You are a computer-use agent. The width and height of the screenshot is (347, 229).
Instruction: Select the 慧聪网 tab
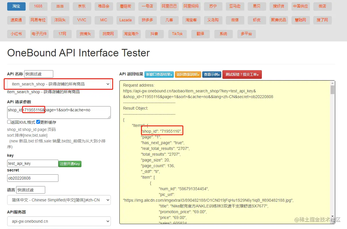pos(300,20)
